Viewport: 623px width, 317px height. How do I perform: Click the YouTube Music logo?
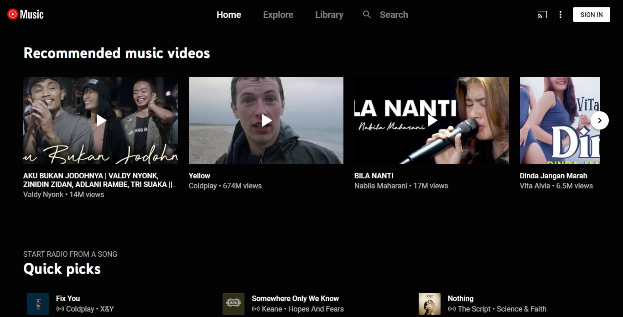[25, 14]
